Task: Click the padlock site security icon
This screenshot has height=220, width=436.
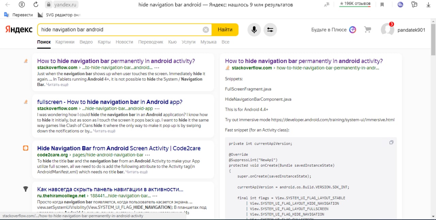Action: tap(48, 5)
